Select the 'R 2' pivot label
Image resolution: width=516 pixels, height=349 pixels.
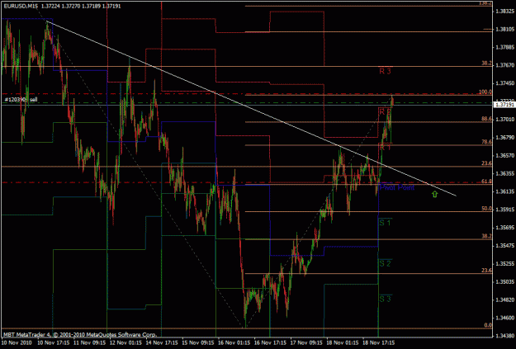385,112
